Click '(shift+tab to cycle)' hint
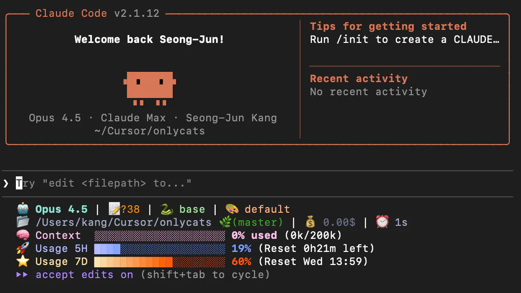 [205, 275]
